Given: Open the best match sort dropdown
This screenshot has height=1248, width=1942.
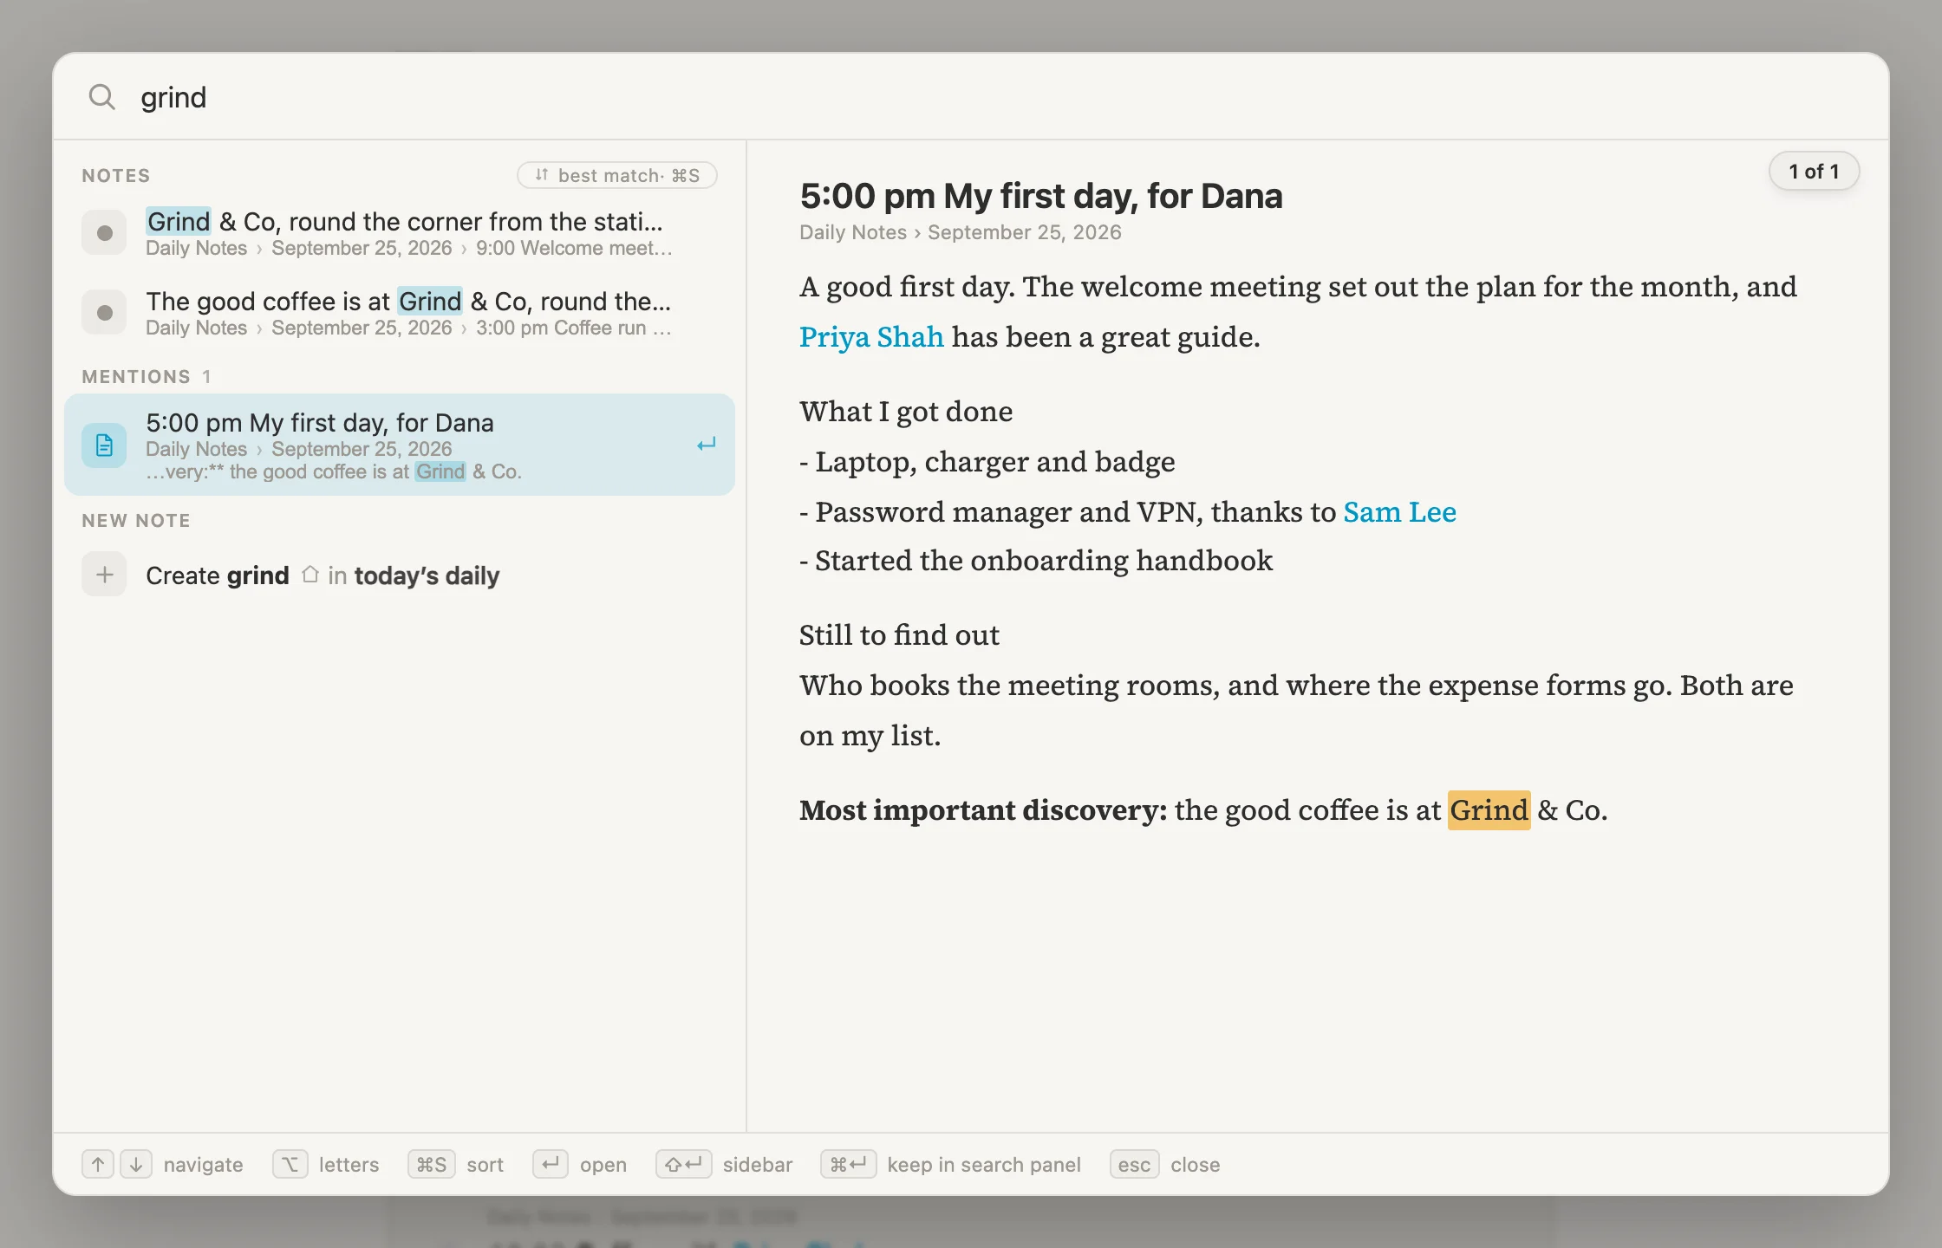Looking at the screenshot, I should pos(617,175).
